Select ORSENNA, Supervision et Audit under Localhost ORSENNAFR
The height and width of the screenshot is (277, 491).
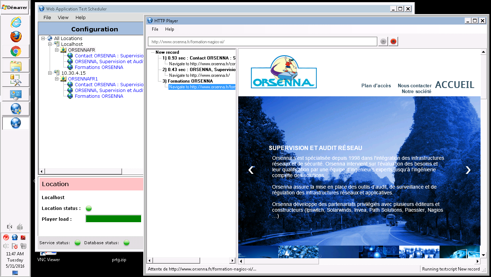click(x=109, y=61)
